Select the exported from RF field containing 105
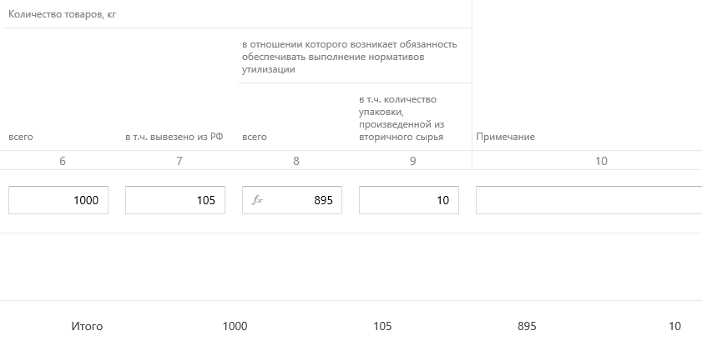702x351 pixels. pyautogui.click(x=175, y=200)
